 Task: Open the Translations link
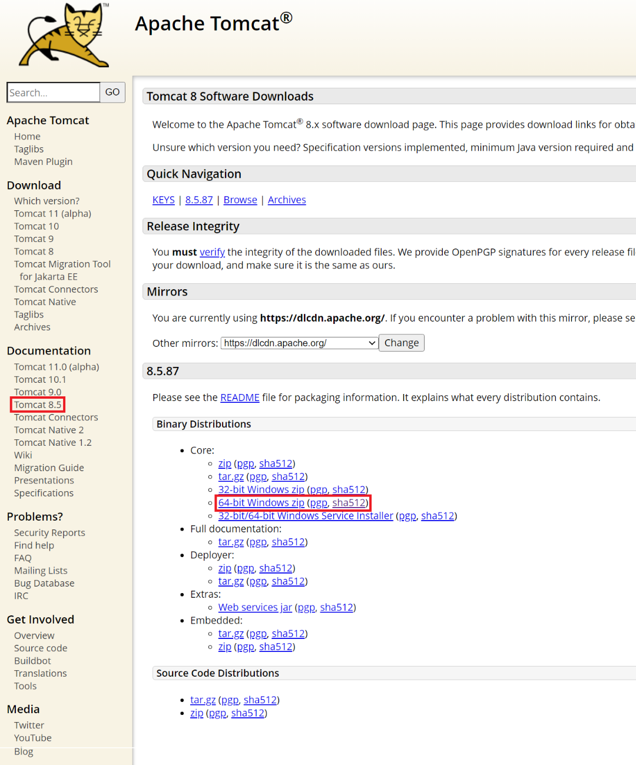41,674
